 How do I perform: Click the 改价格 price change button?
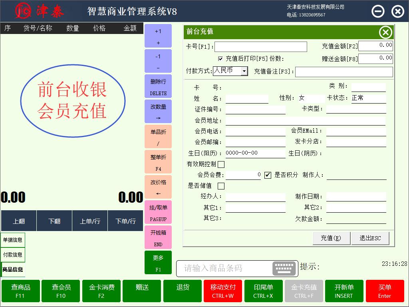point(158,187)
